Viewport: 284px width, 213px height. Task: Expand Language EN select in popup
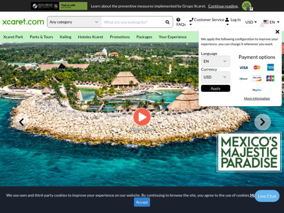coord(215,61)
